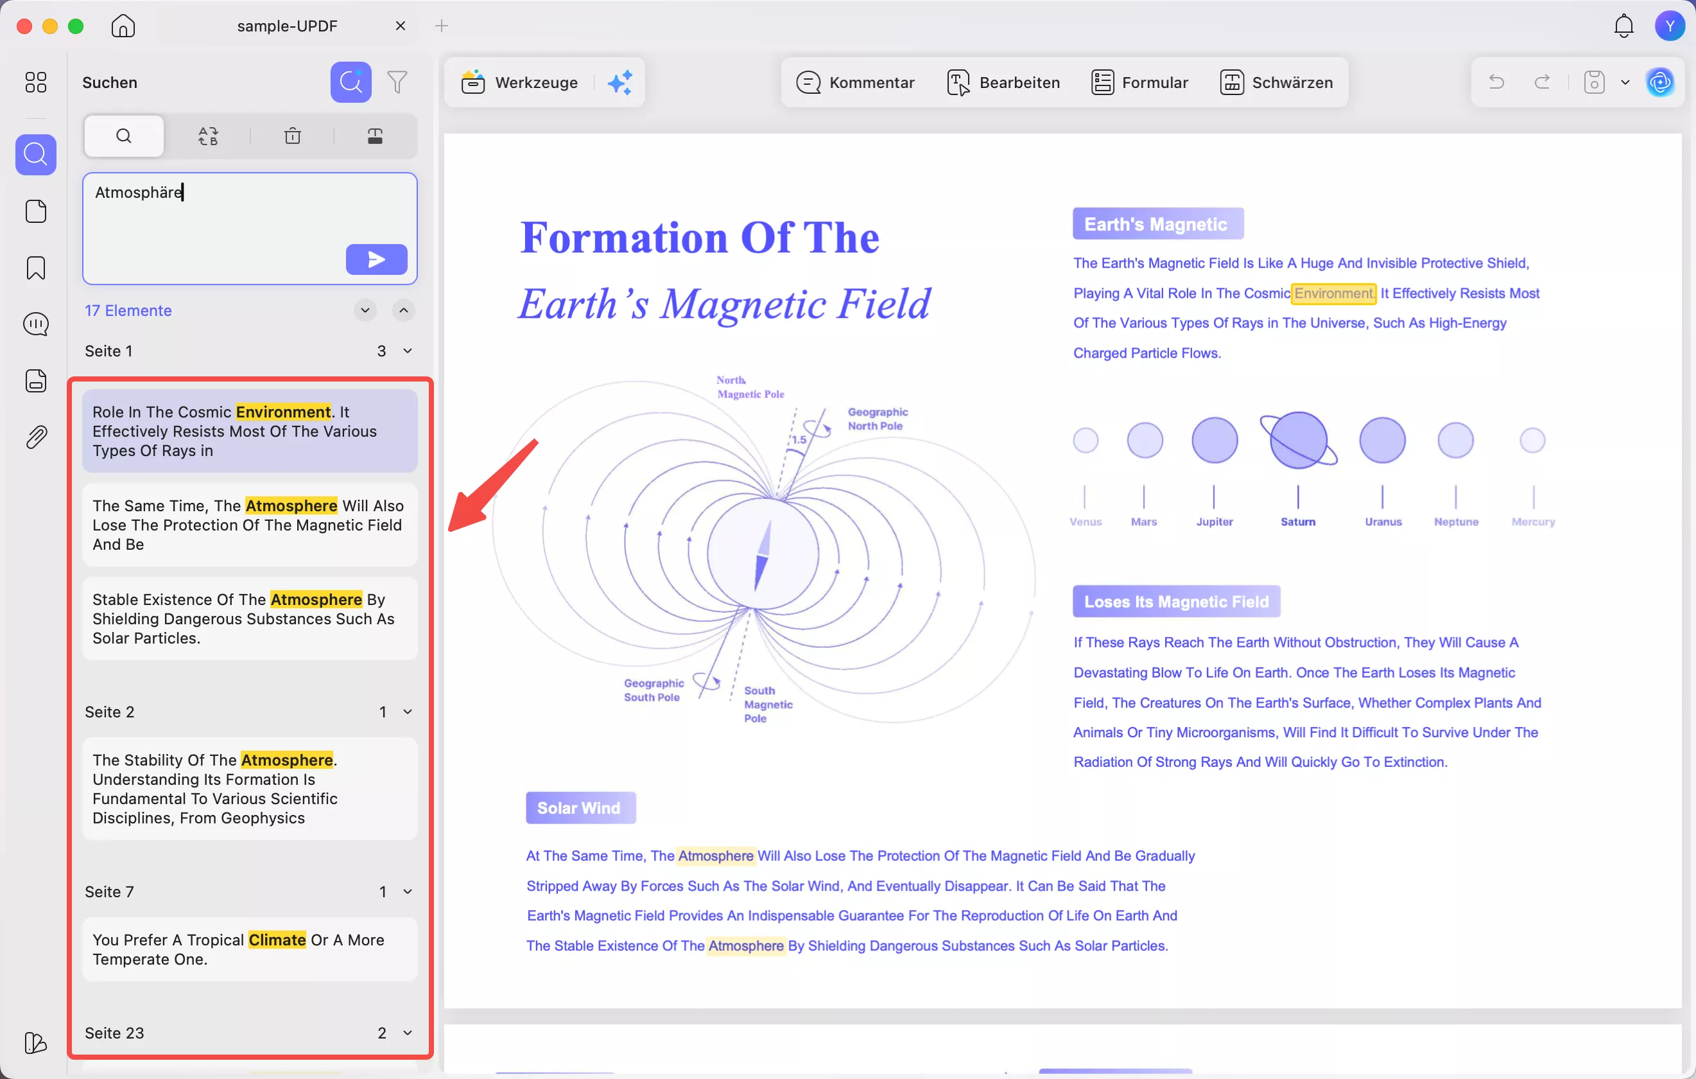Submit search with the blue arrow button
The height and width of the screenshot is (1079, 1696).
[x=376, y=259]
